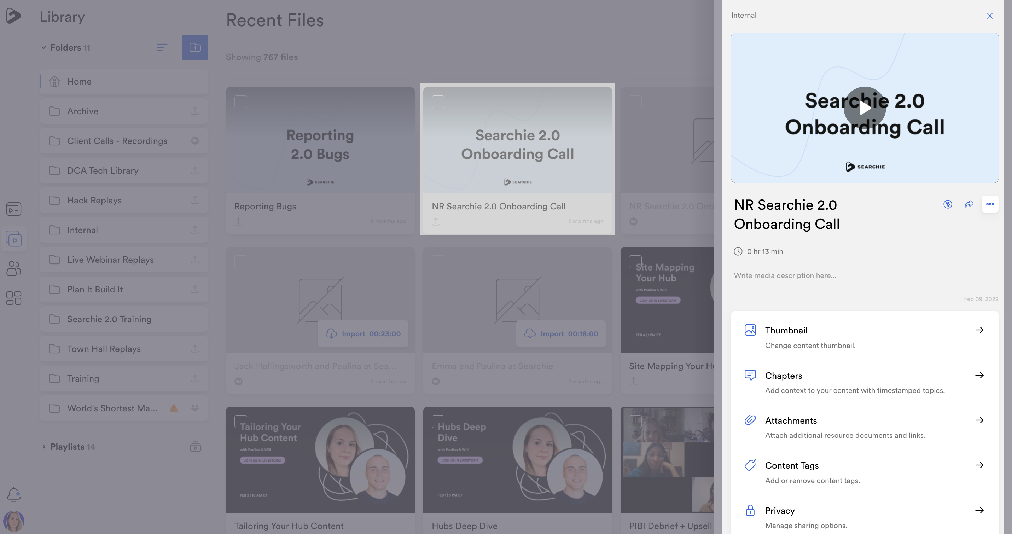The image size is (1012, 534).
Task: Click the Thumbnail image icon in the panel
Action: 750,330
